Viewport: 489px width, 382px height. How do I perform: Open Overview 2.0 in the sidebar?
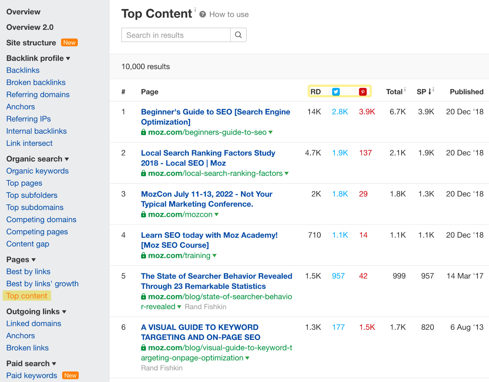30,27
